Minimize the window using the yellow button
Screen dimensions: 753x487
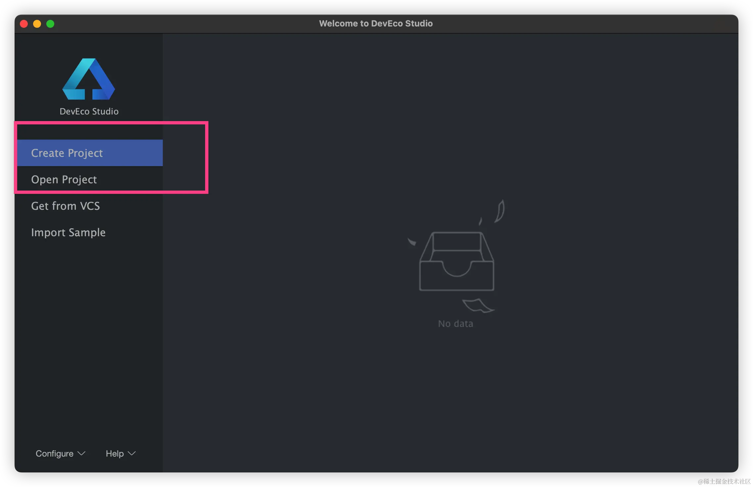[x=37, y=24]
